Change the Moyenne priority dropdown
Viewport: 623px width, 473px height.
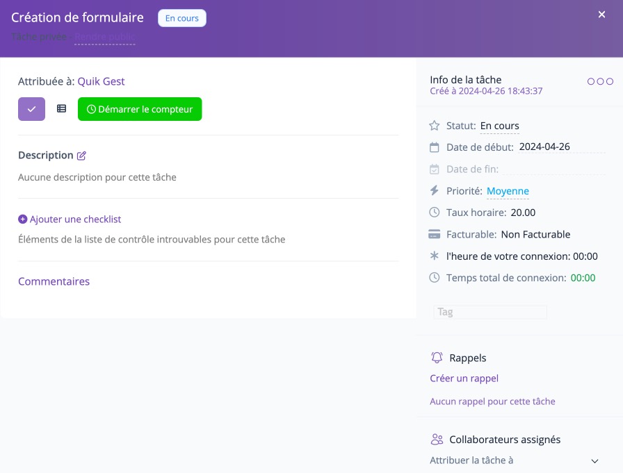[x=508, y=191]
